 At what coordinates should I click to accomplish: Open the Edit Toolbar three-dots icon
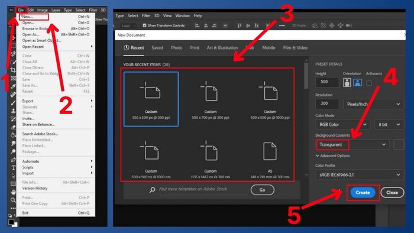click(13, 208)
